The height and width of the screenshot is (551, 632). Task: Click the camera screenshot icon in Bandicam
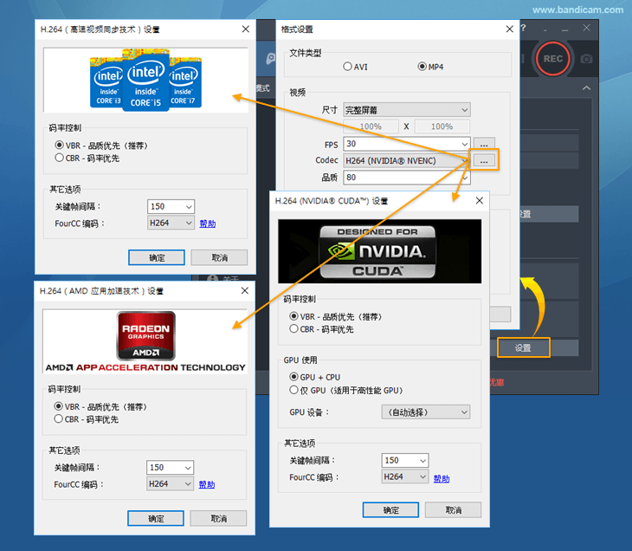pos(586,59)
